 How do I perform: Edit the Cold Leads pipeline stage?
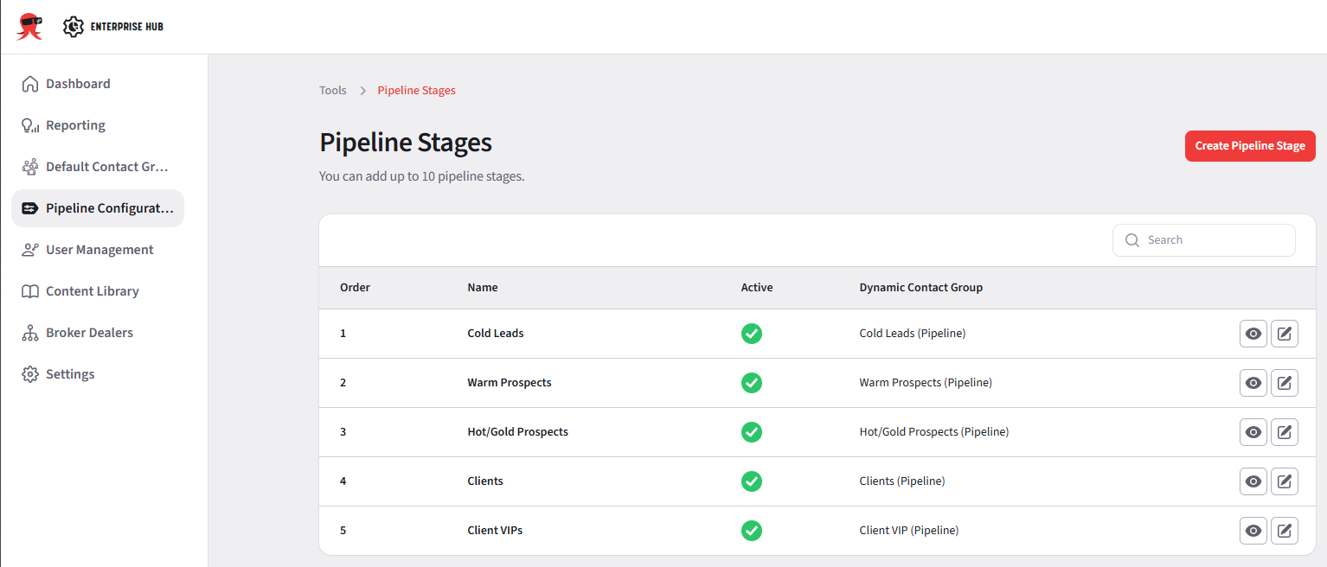click(1285, 334)
